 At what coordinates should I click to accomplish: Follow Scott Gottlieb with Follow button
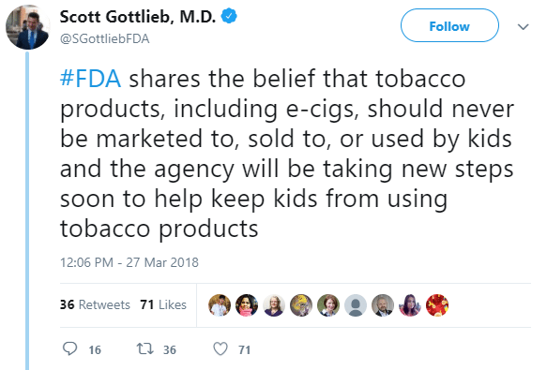pyautogui.click(x=449, y=26)
